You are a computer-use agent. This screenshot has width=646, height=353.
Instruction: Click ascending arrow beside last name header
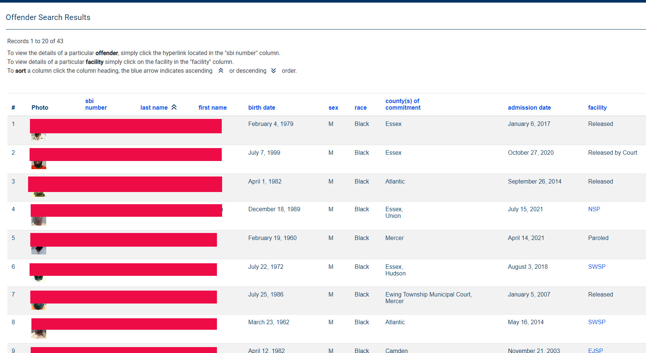coord(174,107)
